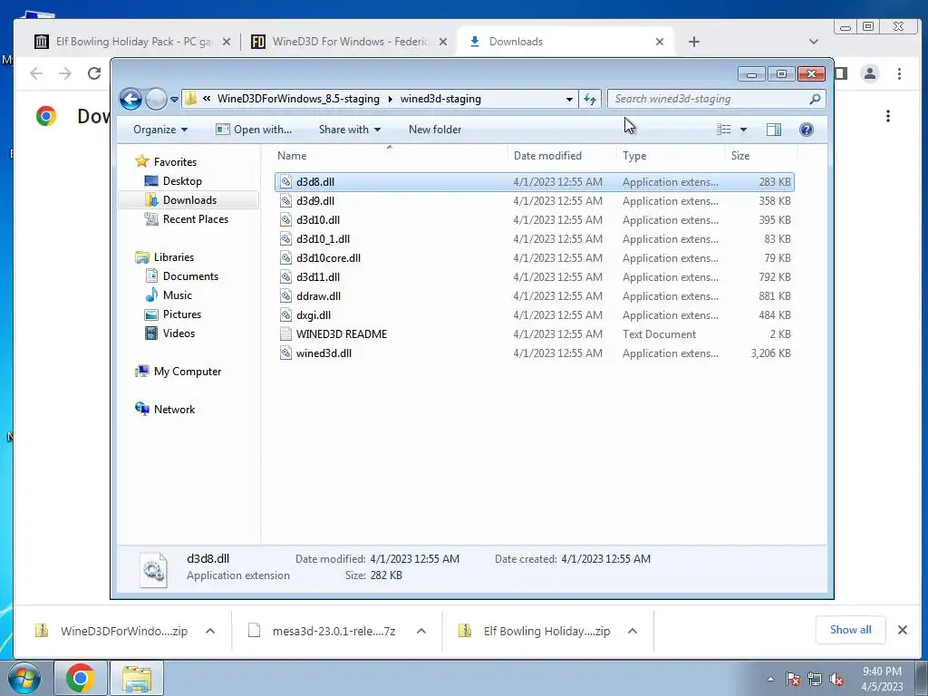Open the Windows Start menu

point(24,678)
